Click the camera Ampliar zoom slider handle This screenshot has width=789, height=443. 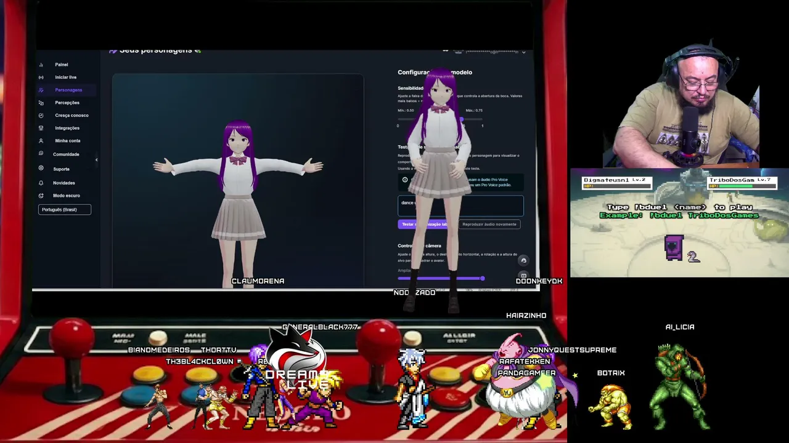[x=482, y=279]
